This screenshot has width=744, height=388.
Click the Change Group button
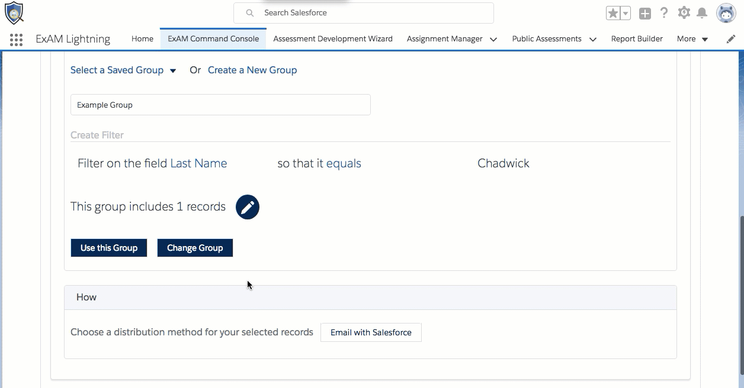point(195,248)
